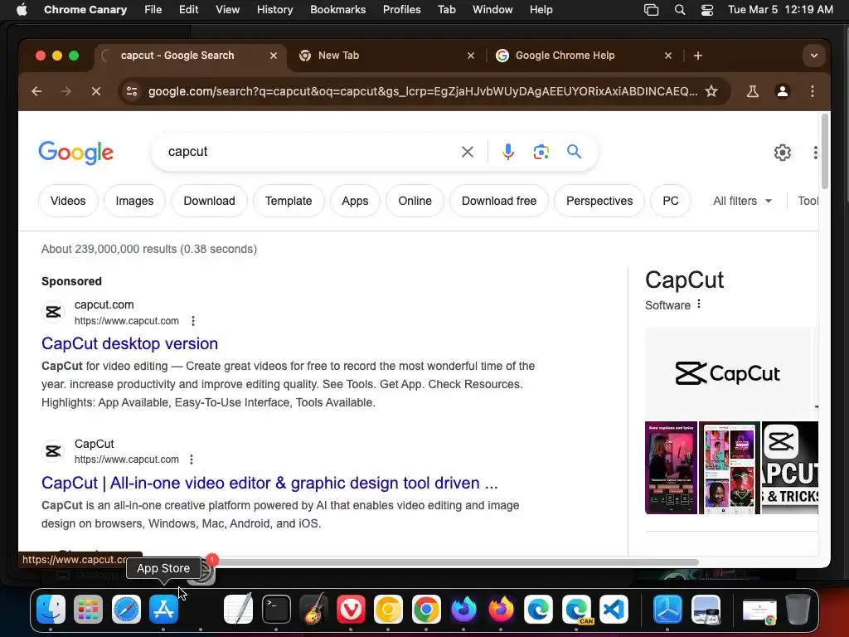Open More options beside Software label
849x637 pixels.
coord(699,304)
